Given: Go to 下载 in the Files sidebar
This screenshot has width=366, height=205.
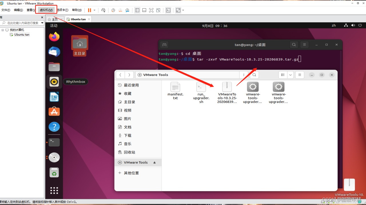Looking at the screenshot, I should pos(138,135).
